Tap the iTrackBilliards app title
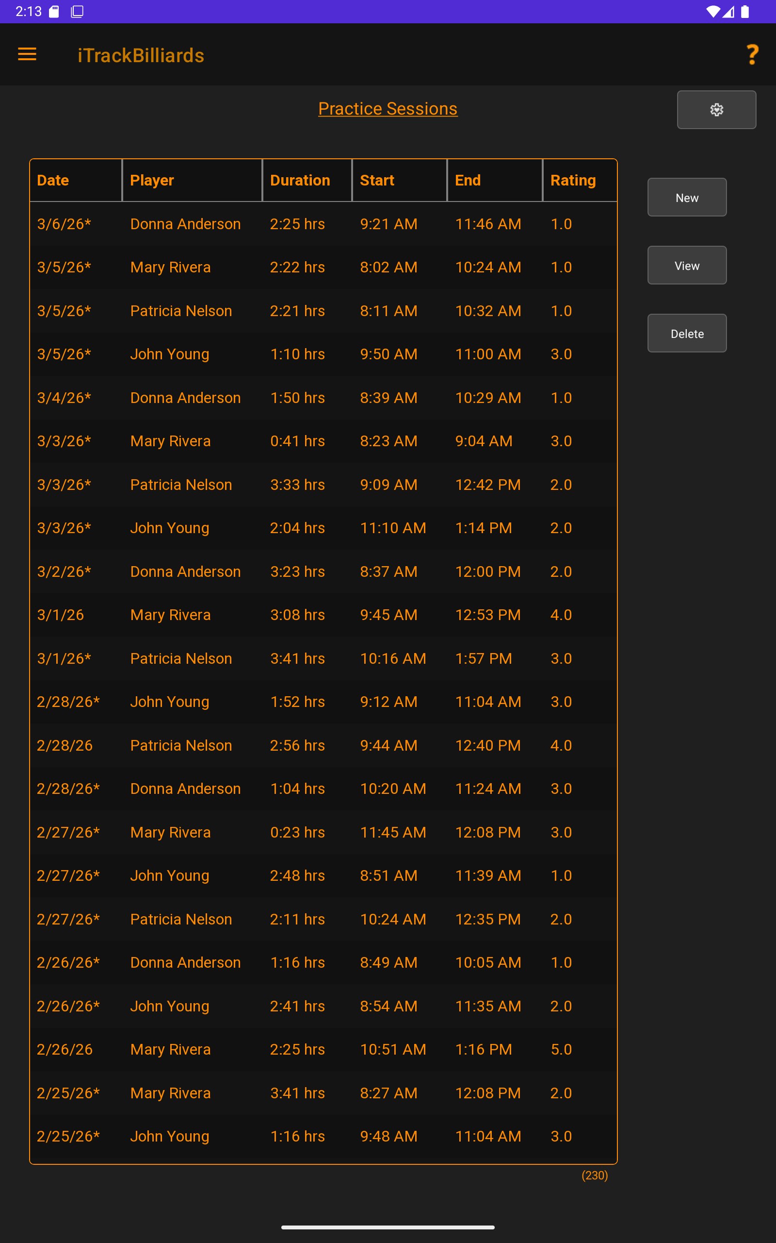The image size is (776, 1243). pyautogui.click(x=141, y=55)
